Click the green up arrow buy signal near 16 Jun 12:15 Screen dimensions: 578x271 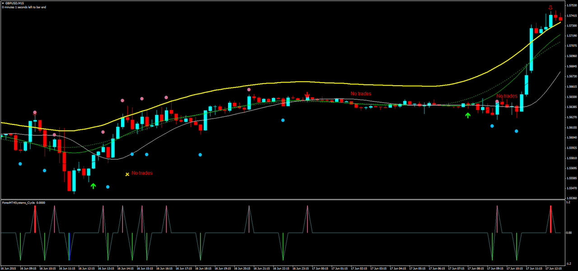tap(93, 185)
